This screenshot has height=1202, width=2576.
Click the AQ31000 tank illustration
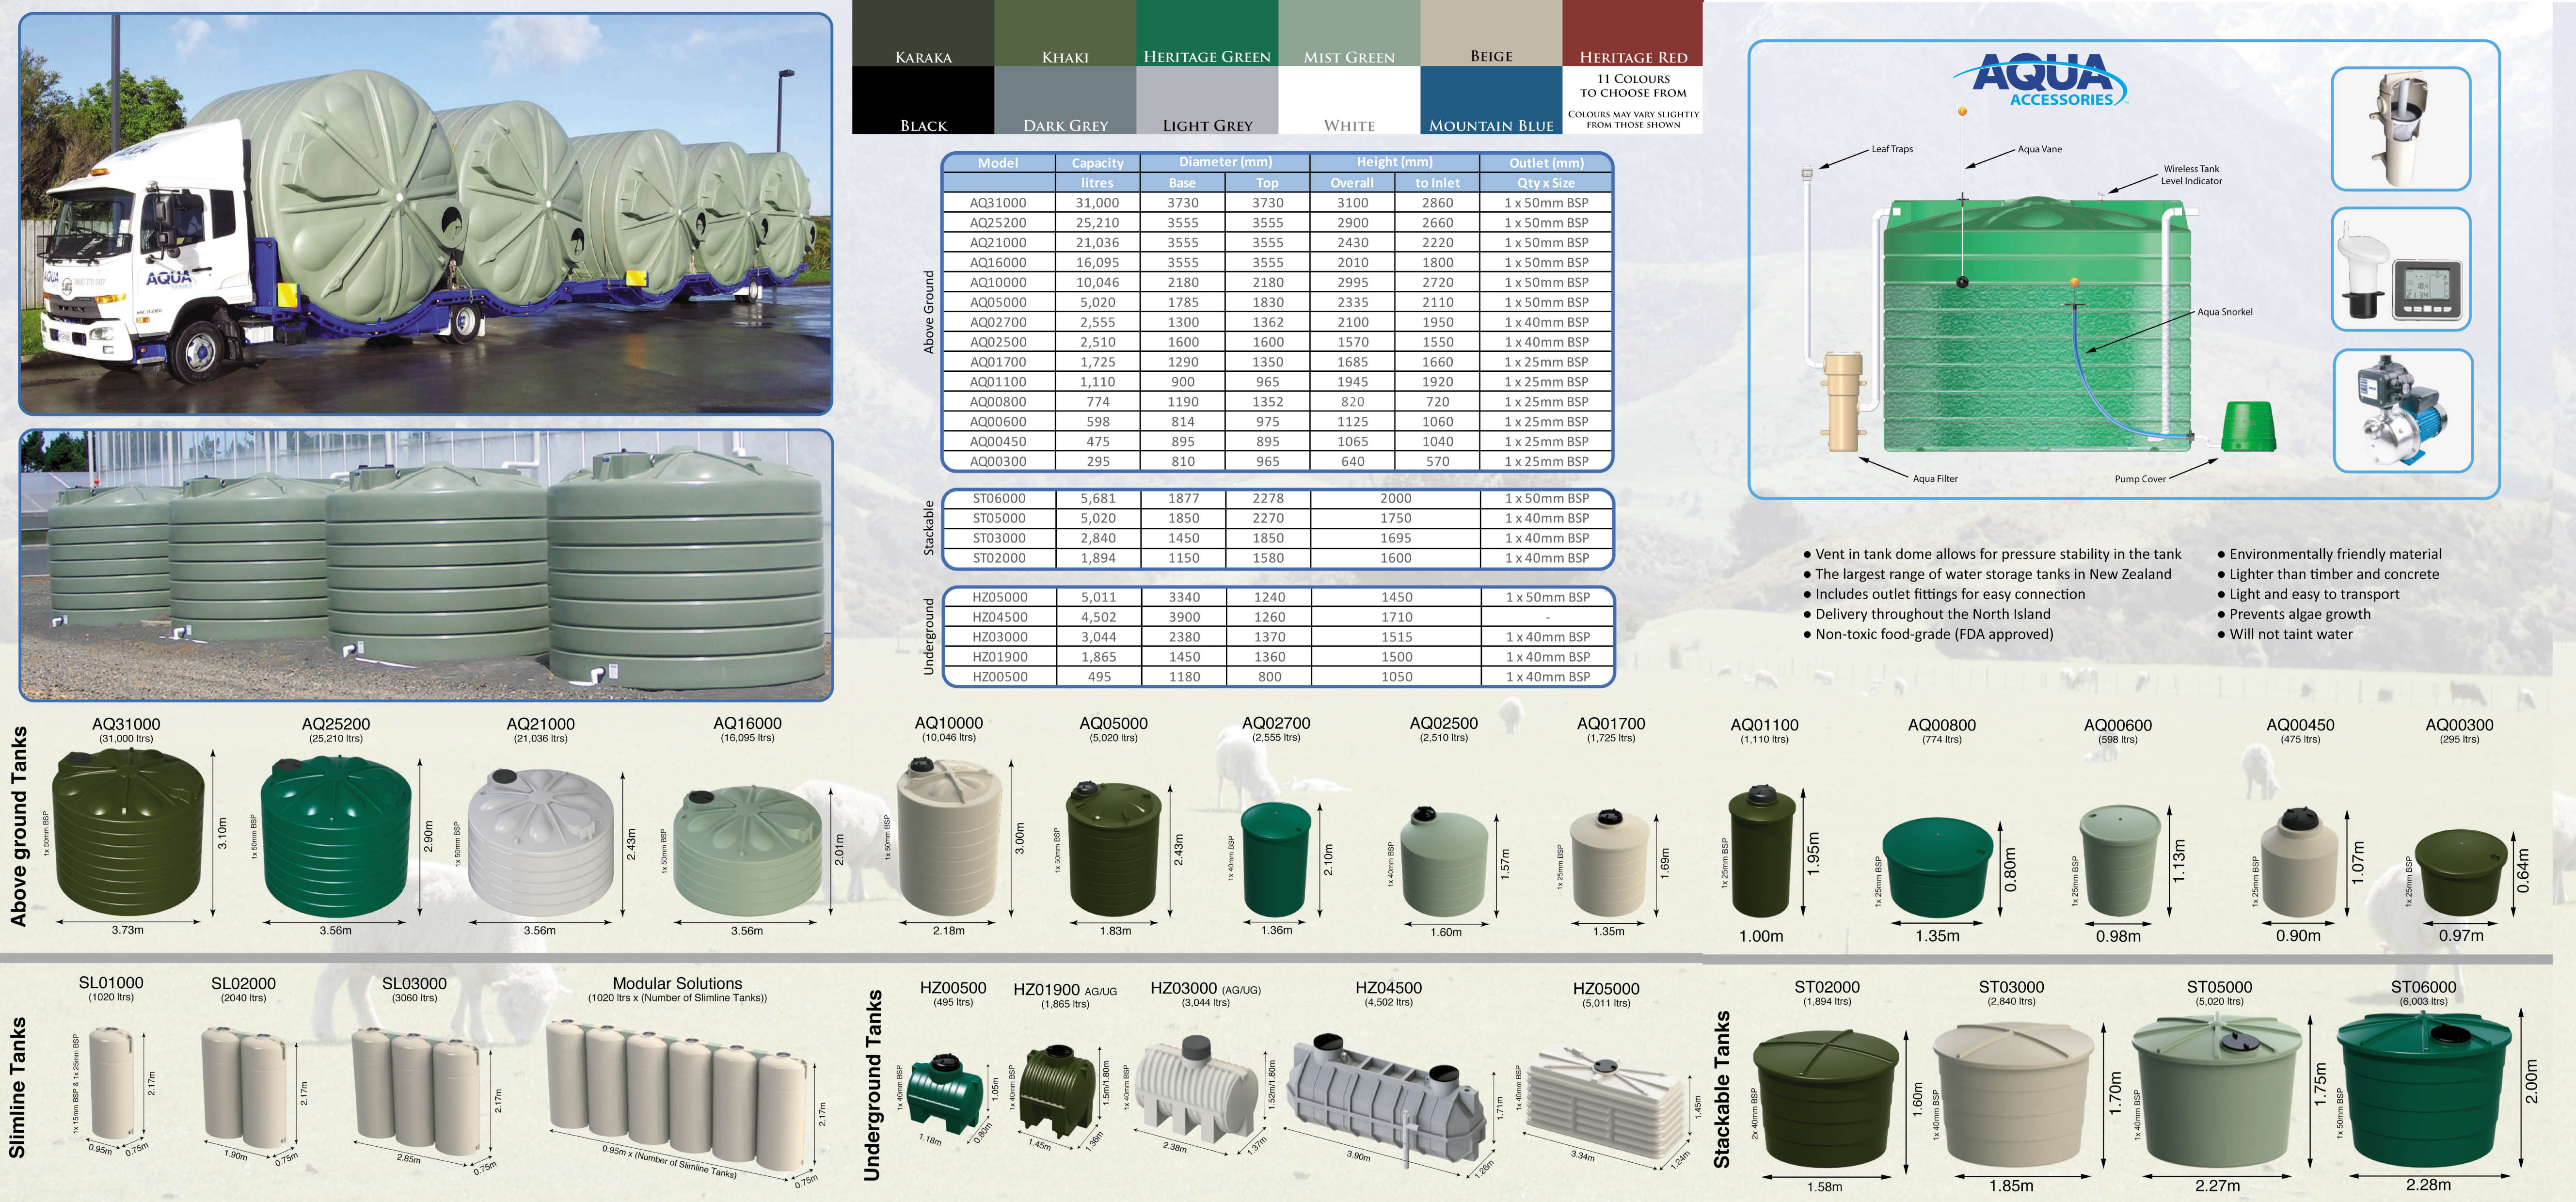tap(127, 832)
